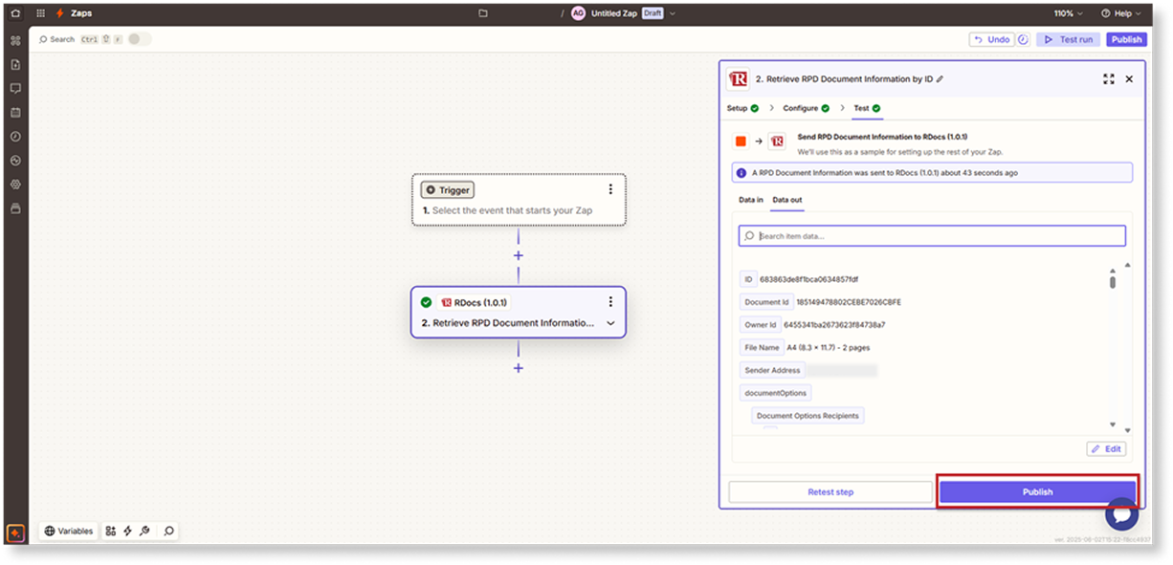This screenshot has height=565, width=1173.
Task: Click the wrench tools icon in bottom toolbar
Action: 144,531
